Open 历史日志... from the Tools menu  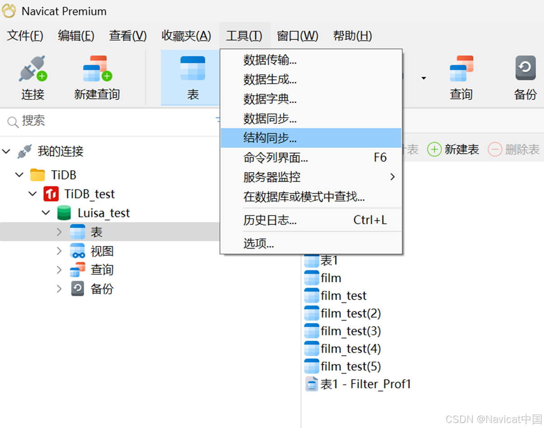coord(311,220)
